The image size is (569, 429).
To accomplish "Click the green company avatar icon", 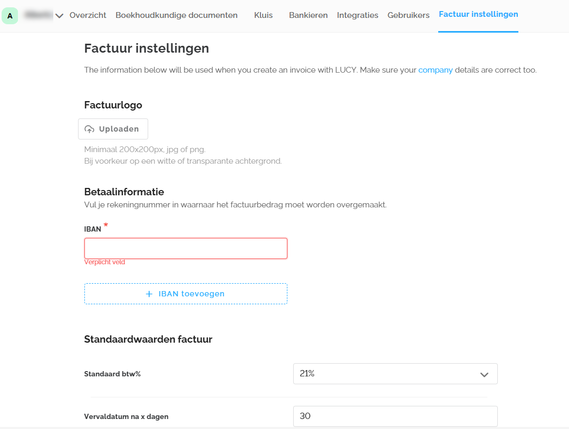I will (10, 16).
